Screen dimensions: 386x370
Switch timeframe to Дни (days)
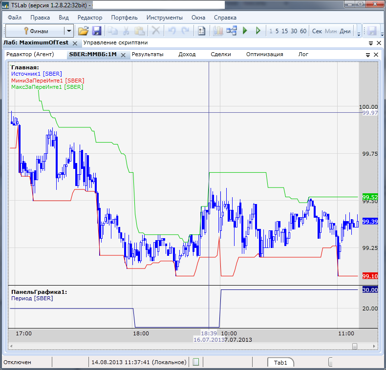point(345,31)
